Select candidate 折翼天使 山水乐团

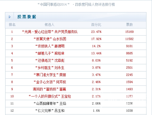point(50,39)
